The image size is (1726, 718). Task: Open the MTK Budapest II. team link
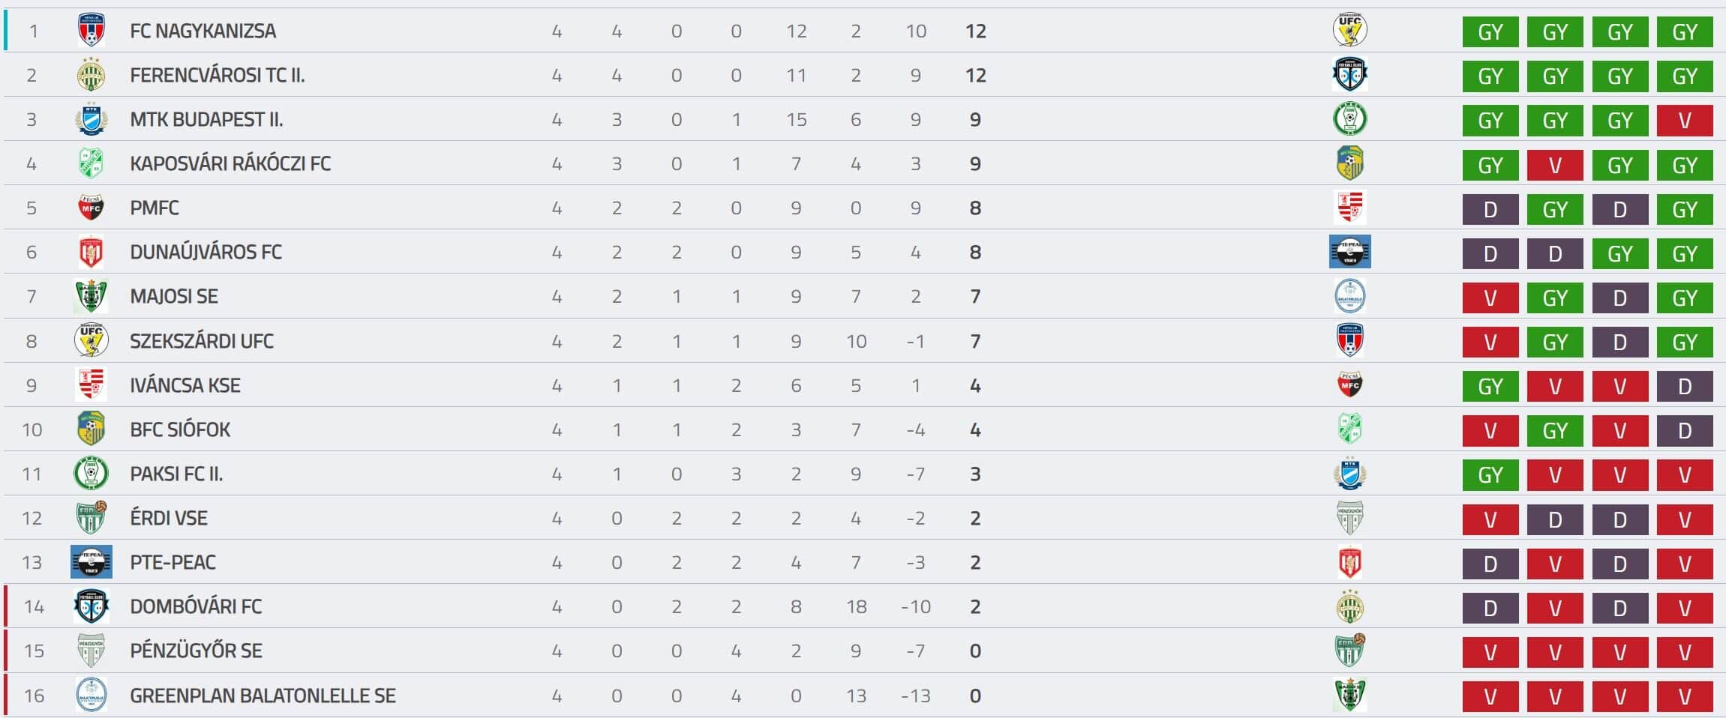tap(206, 119)
